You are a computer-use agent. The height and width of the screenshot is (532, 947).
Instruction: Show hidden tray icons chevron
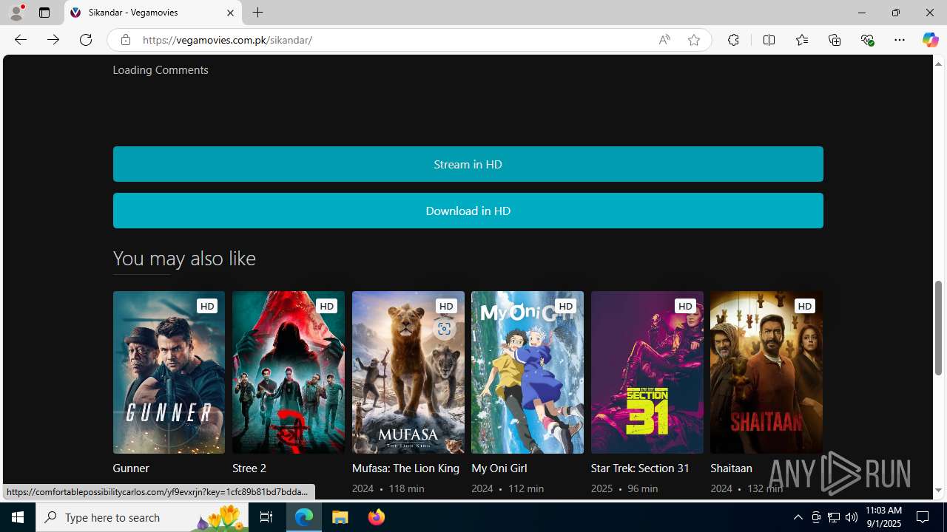pyautogui.click(x=798, y=517)
